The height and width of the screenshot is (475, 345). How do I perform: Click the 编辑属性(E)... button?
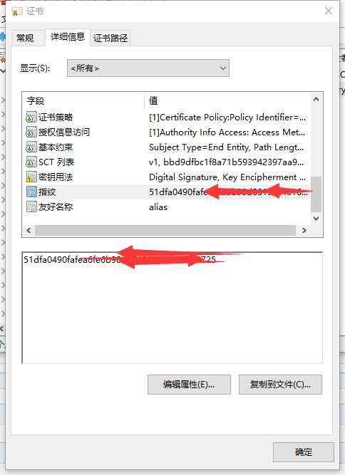pyautogui.click(x=189, y=385)
